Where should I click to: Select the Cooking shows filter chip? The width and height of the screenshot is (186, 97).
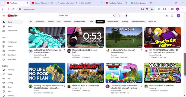coord(80,22)
